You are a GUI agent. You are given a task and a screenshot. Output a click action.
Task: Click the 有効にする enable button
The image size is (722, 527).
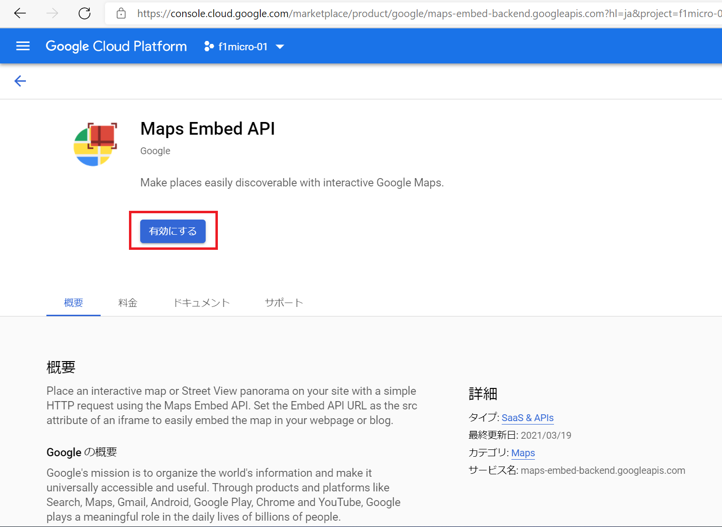point(173,231)
